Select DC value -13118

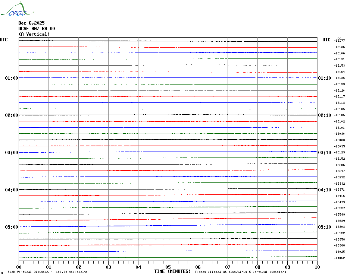340,103
